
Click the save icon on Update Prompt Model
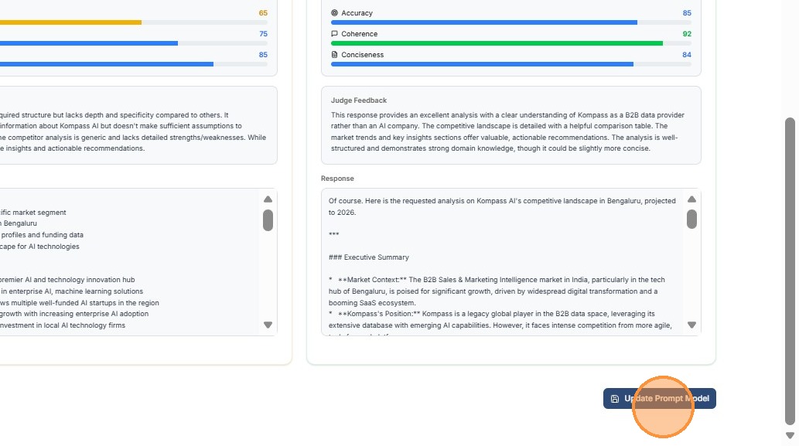pos(615,399)
